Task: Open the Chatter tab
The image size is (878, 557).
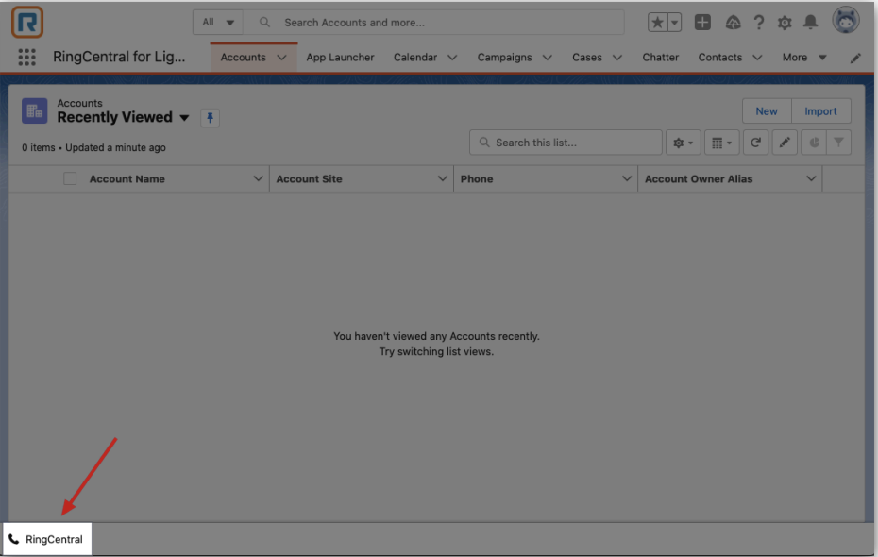Action: pos(660,57)
